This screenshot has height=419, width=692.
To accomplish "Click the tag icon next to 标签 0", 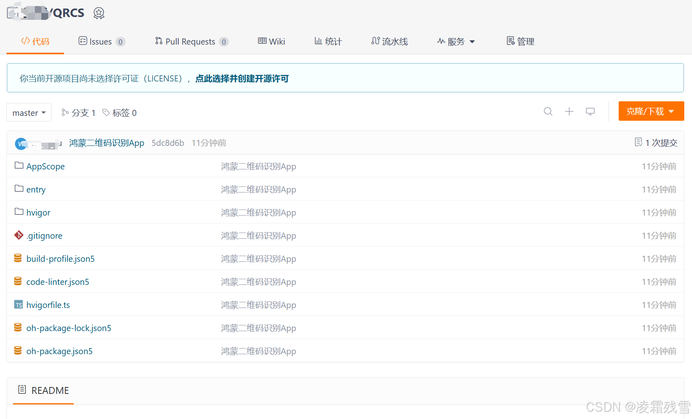I will (x=106, y=112).
